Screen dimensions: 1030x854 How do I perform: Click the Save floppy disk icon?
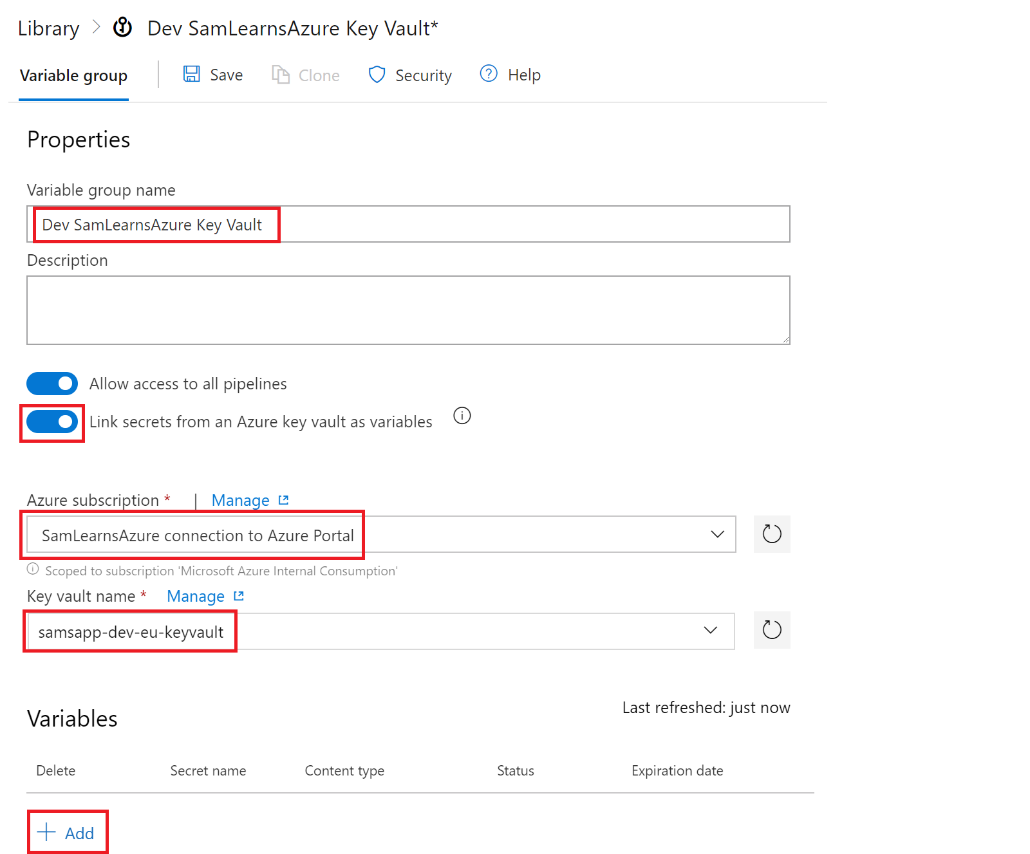tap(191, 74)
